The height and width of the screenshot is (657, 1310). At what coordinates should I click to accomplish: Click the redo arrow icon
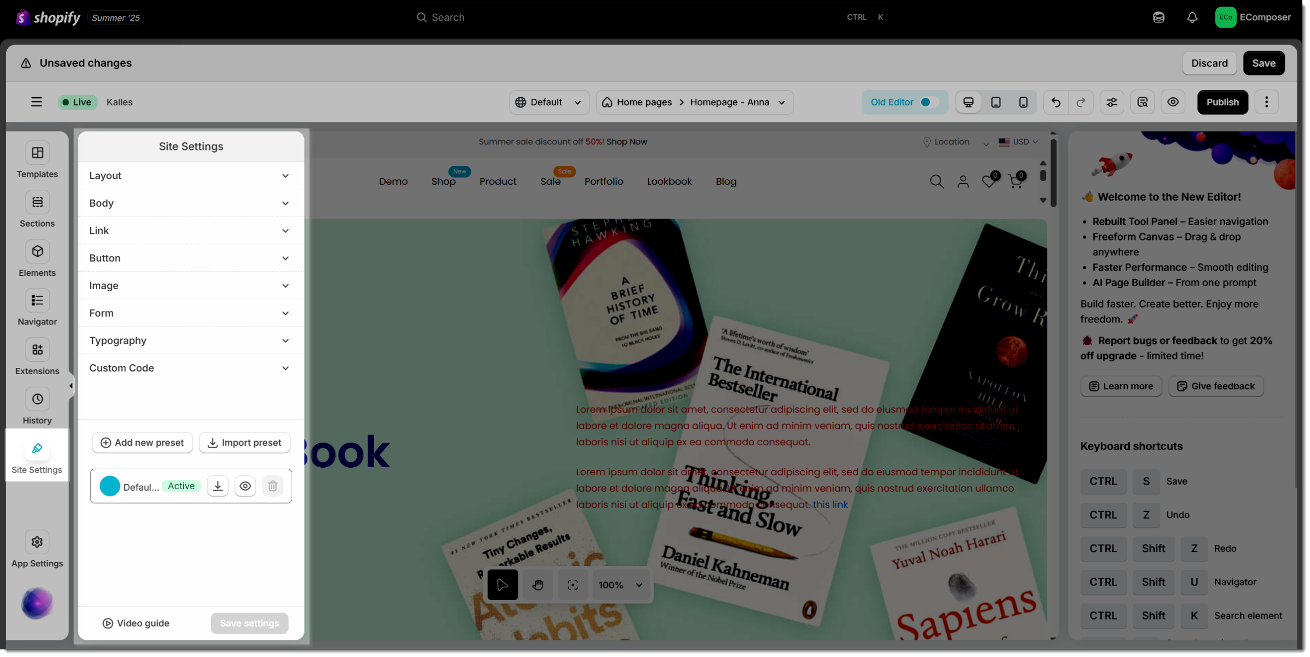tap(1081, 102)
